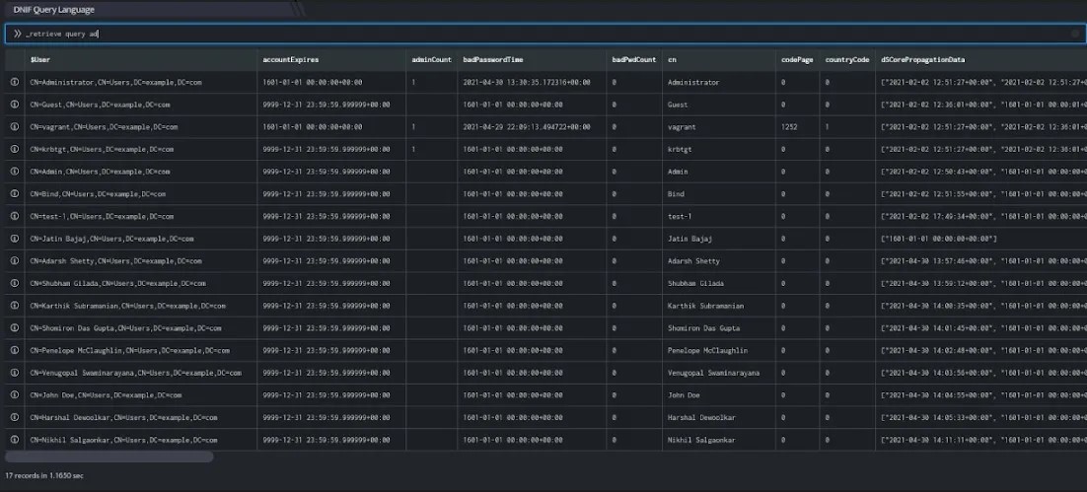Sort by the countryCode column header
1087x492 pixels.
coord(847,59)
